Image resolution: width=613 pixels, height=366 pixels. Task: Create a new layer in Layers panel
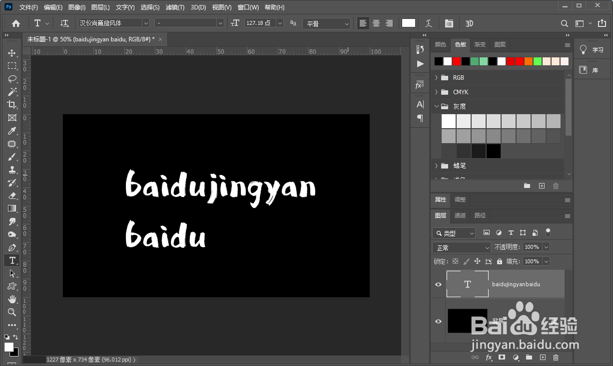543,358
